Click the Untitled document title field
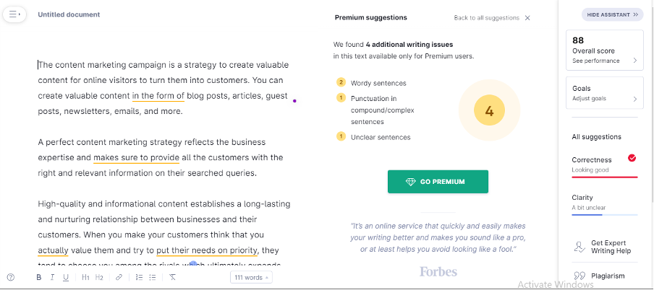 (x=69, y=14)
